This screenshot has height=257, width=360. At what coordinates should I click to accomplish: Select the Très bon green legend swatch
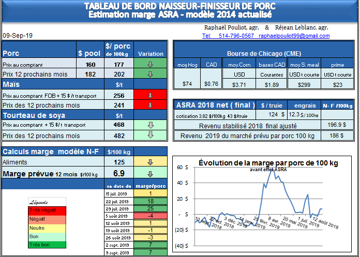(48, 245)
